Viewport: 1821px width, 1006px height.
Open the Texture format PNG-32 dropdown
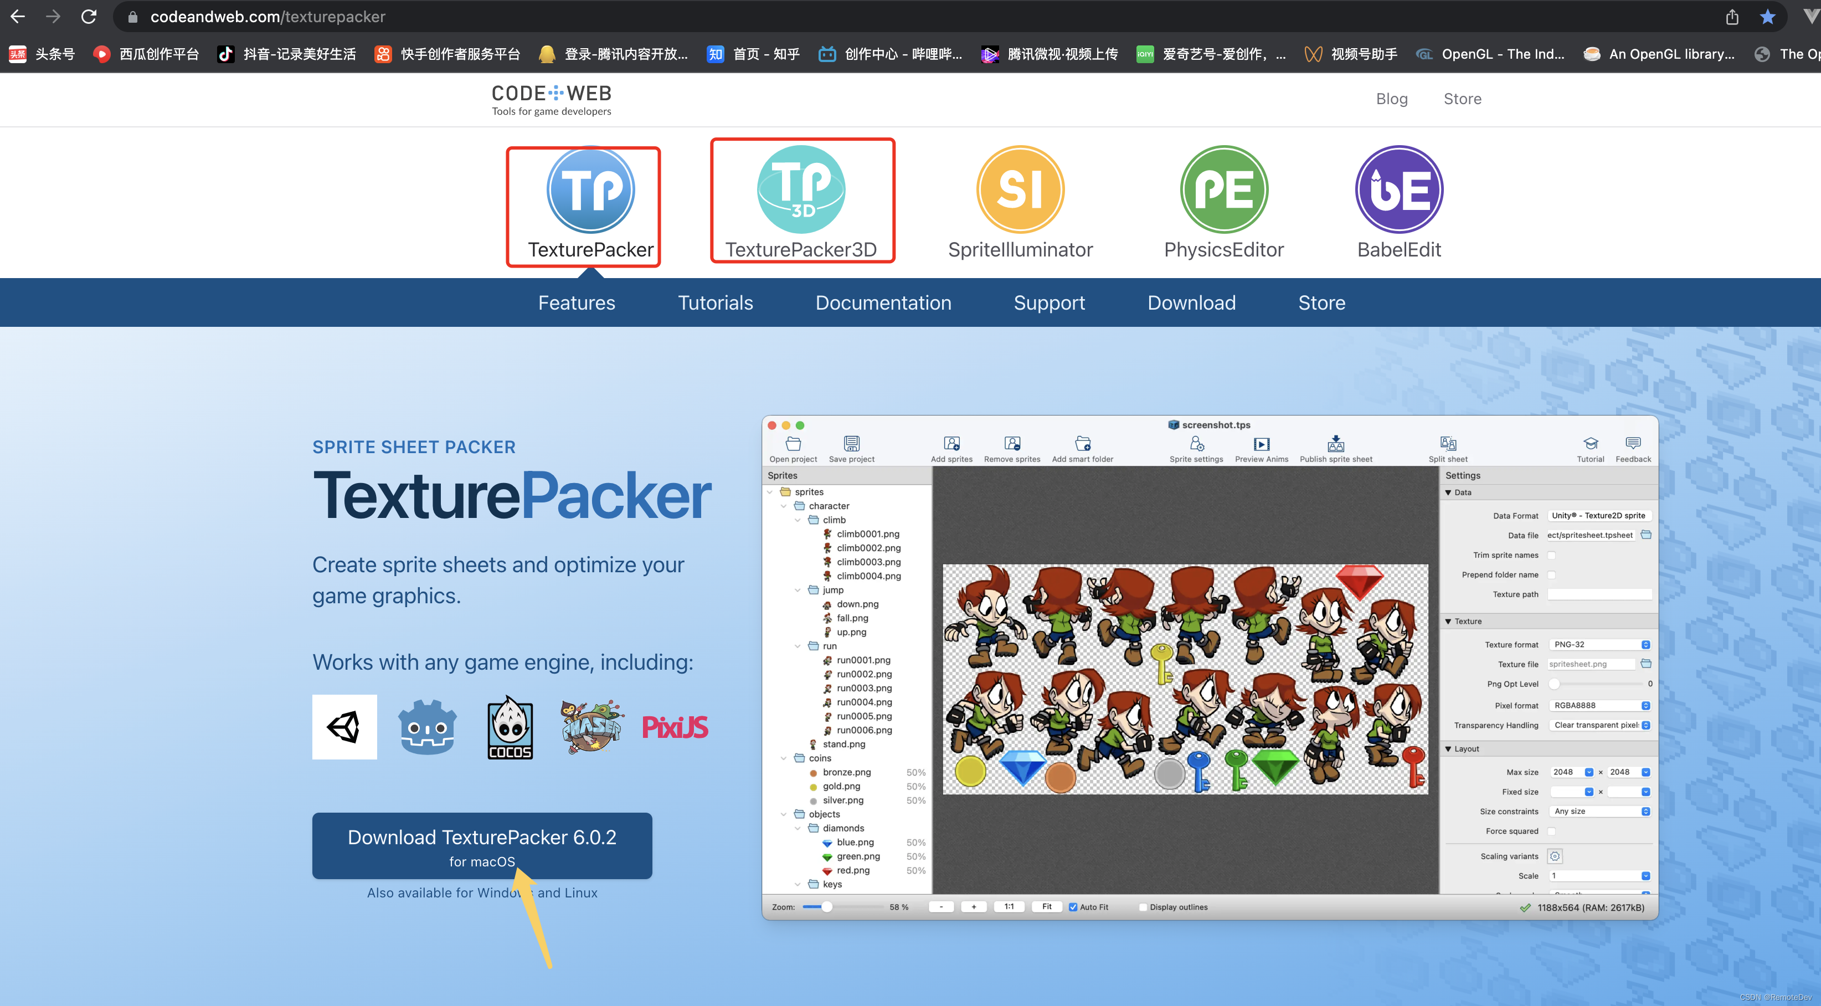1599,645
